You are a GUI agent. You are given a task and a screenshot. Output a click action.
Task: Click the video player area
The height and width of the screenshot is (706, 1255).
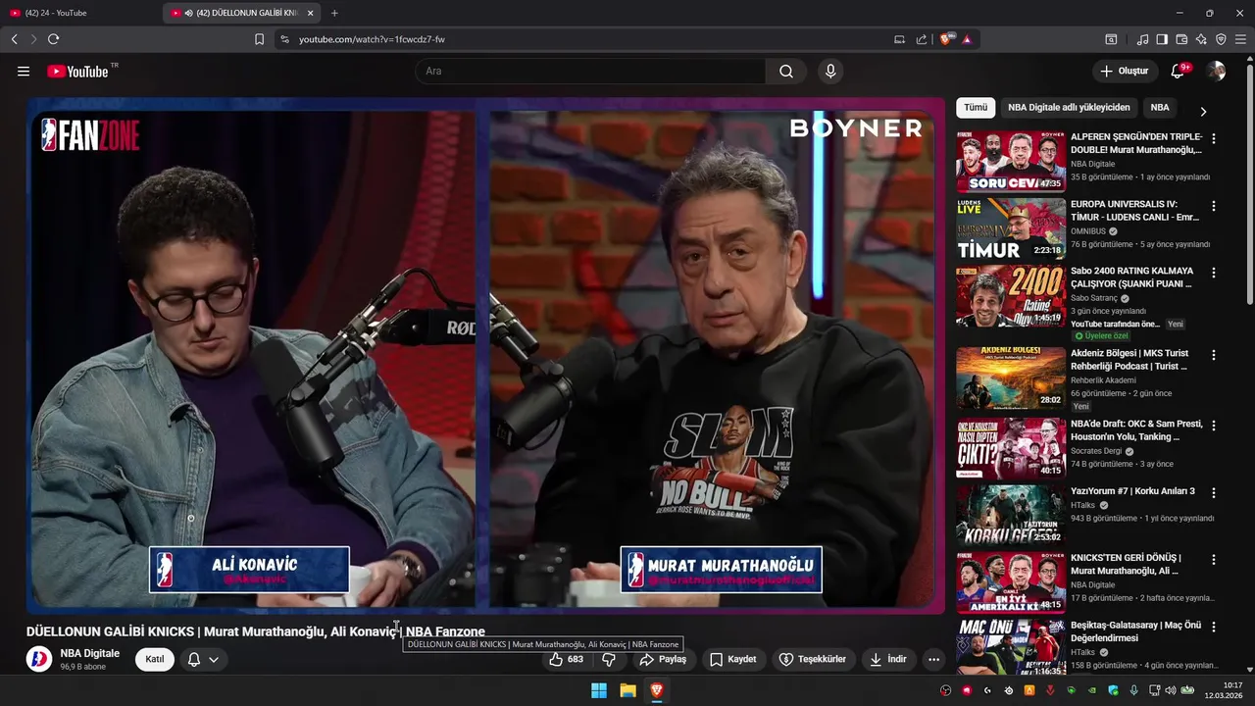pyautogui.click(x=485, y=356)
